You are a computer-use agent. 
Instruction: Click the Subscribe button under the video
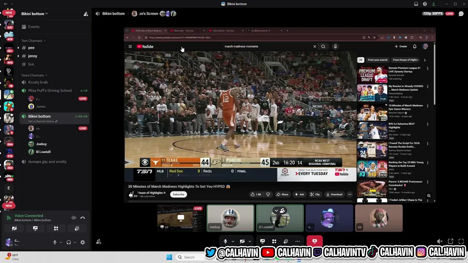[x=178, y=194]
